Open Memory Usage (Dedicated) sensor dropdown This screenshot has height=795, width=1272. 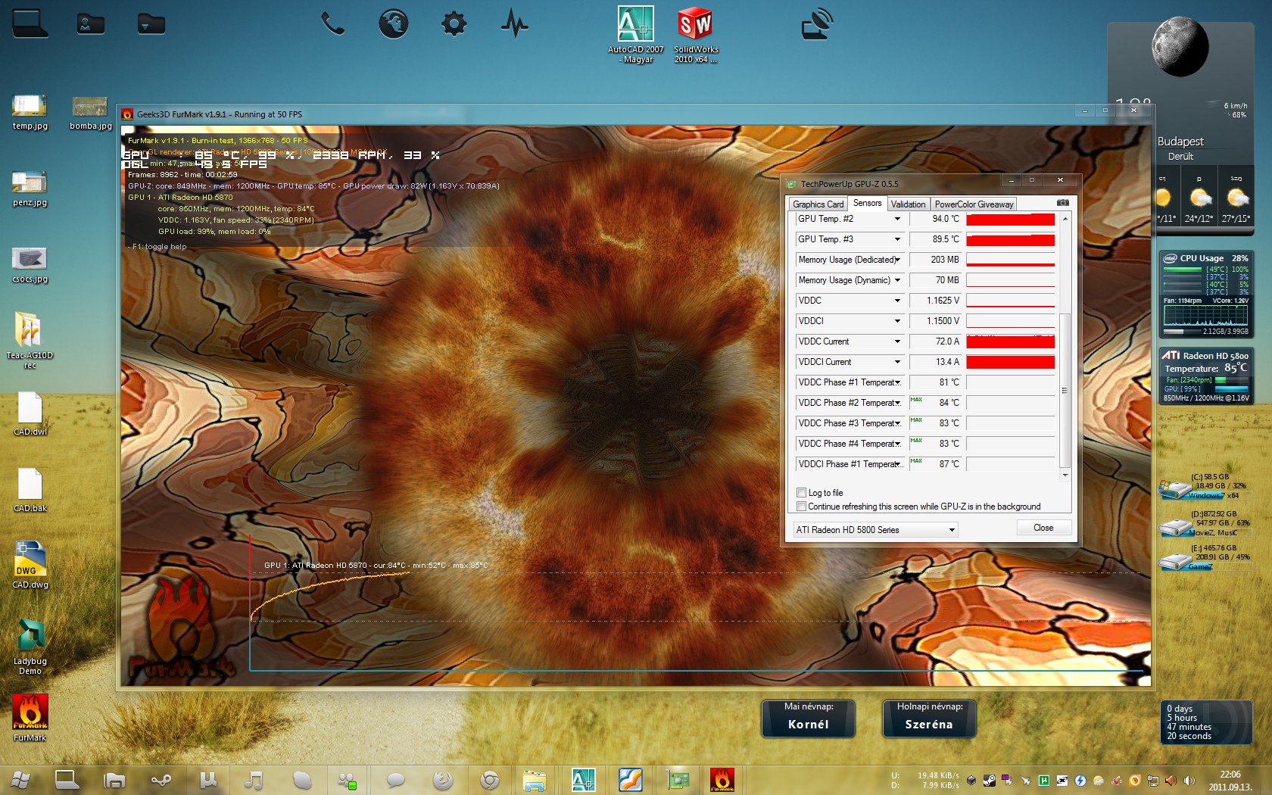click(897, 260)
